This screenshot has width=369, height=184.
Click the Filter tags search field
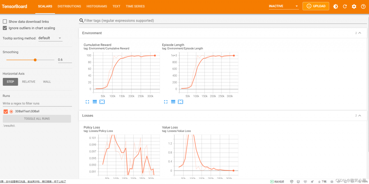tap(223, 20)
